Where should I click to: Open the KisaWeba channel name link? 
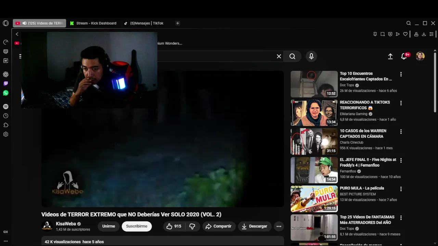[x=66, y=224]
